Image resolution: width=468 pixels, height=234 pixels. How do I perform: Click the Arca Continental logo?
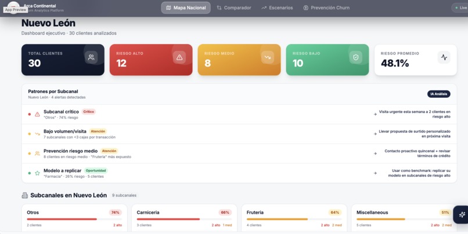click(13, 6)
